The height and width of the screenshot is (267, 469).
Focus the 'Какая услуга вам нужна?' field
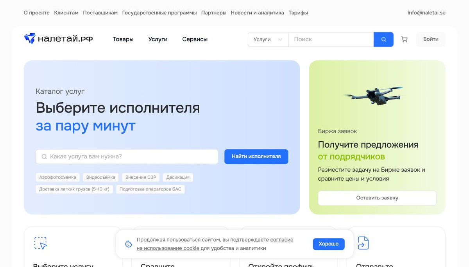coord(127,157)
